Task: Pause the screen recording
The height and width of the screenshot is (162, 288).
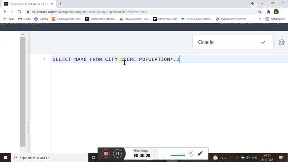Action: coord(117,153)
